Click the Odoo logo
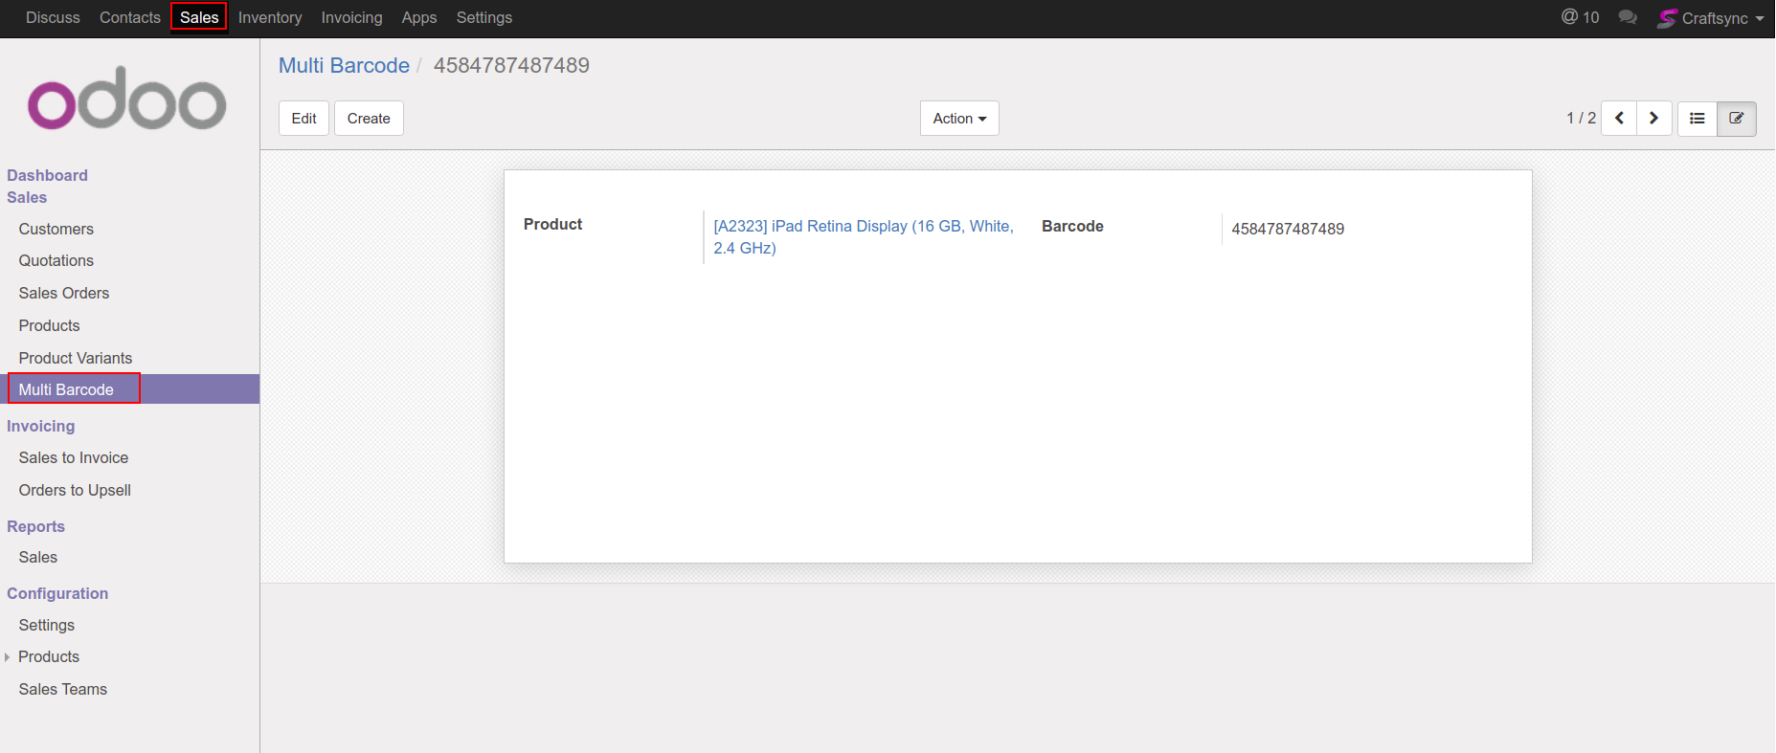This screenshot has height=753, width=1776. pos(127,99)
